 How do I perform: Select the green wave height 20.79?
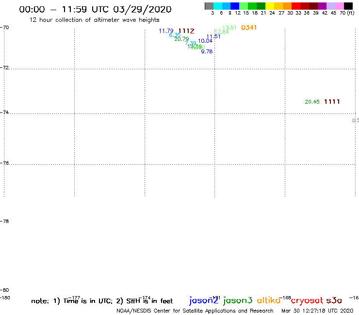[x=181, y=39]
